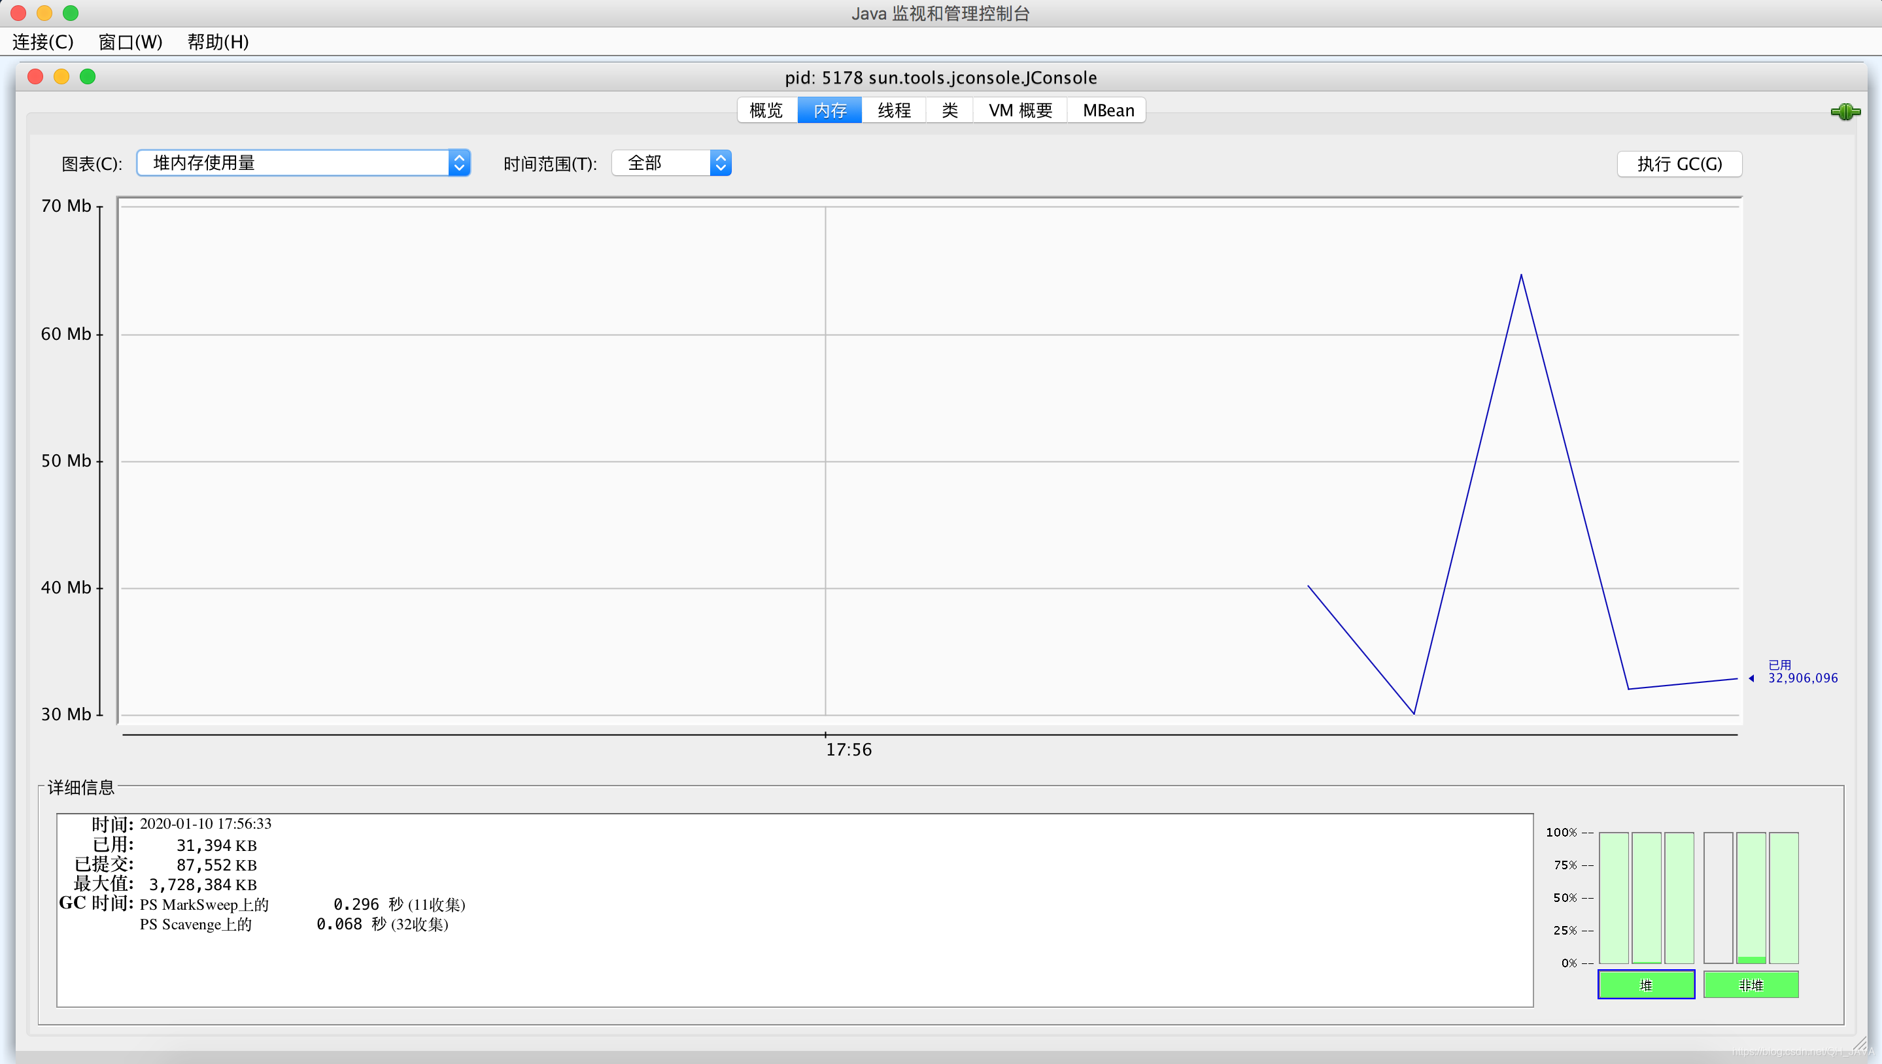The height and width of the screenshot is (1064, 1882).
Task: Click third heap memory pool bar
Action: (x=1679, y=897)
